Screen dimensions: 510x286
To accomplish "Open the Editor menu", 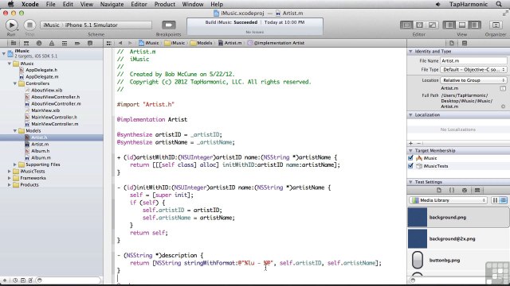I will pyautogui.click(x=139, y=4).
